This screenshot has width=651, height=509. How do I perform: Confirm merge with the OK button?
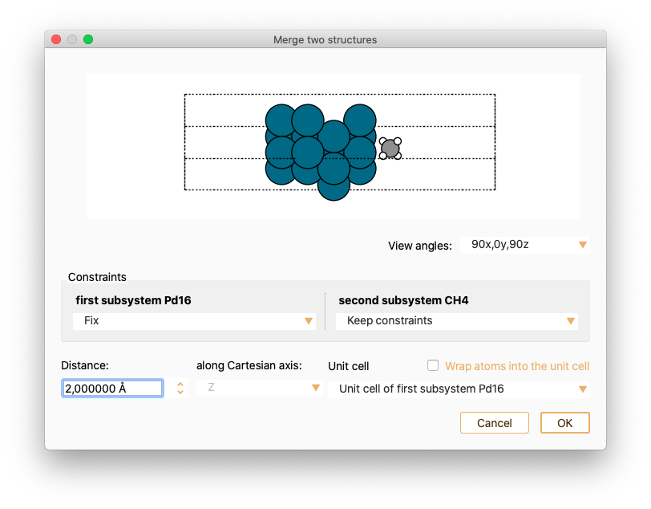564,423
